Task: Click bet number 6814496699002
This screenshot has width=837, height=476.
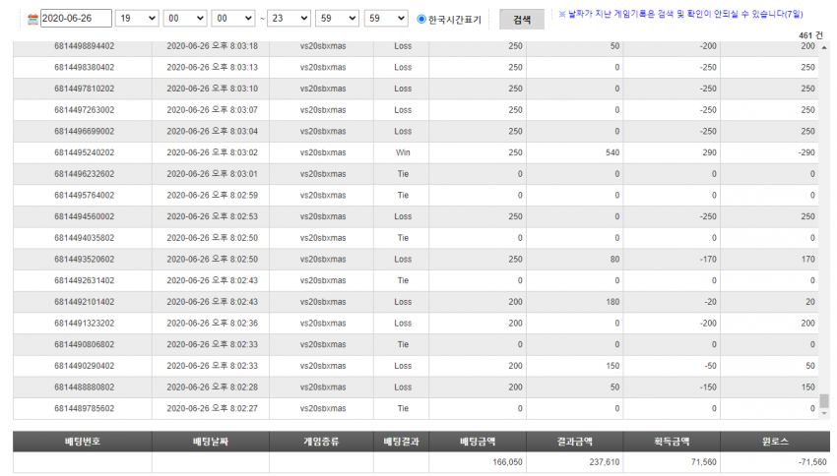Action: [85, 132]
